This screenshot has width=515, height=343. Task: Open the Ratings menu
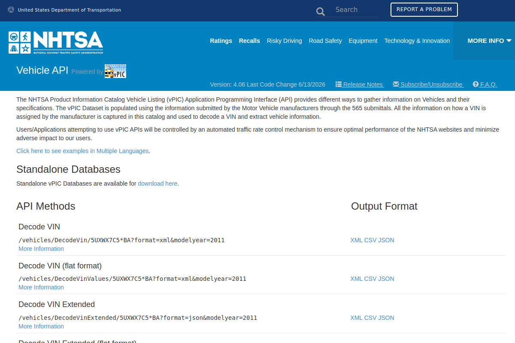click(x=221, y=41)
